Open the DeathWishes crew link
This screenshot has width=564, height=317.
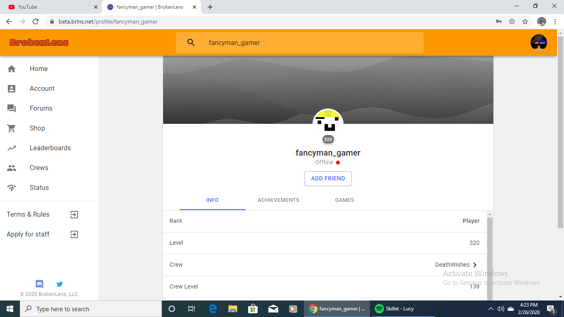click(452, 265)
